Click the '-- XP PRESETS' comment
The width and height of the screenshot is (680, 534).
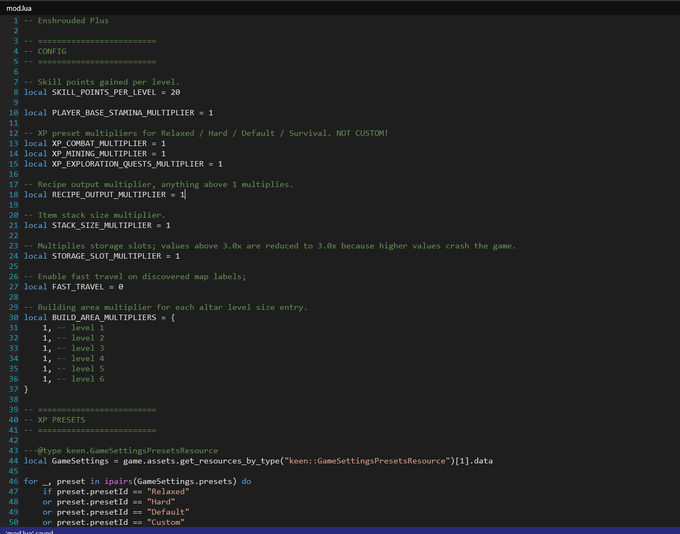click(54, 420)
